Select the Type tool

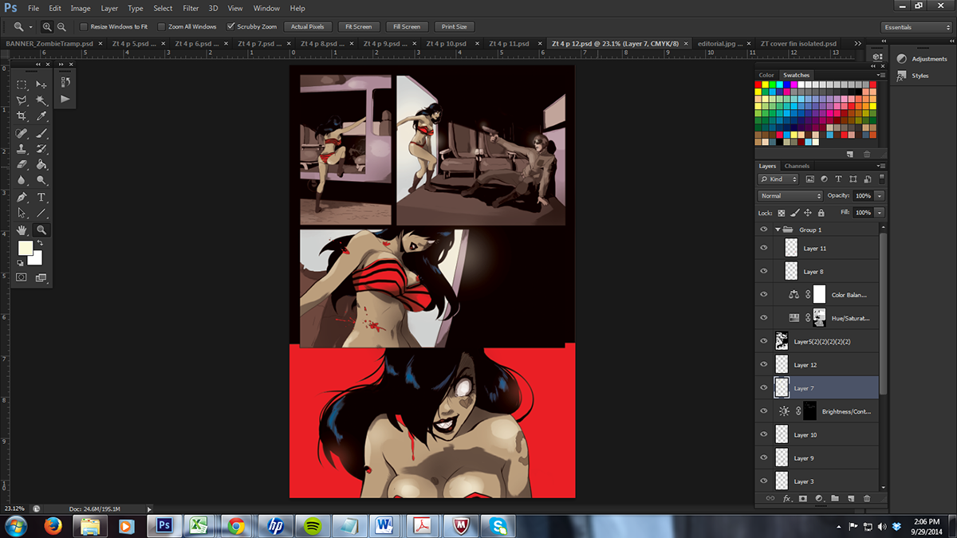tap(41, 197)
